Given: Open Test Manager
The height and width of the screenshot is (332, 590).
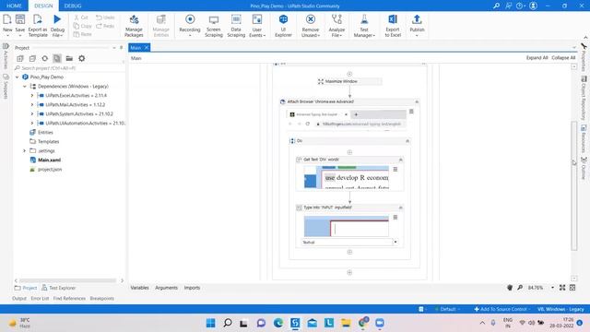Looking at the screenshot, I should pos(364,25).
